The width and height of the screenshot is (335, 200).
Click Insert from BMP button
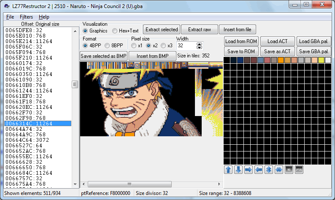[153, 56]
